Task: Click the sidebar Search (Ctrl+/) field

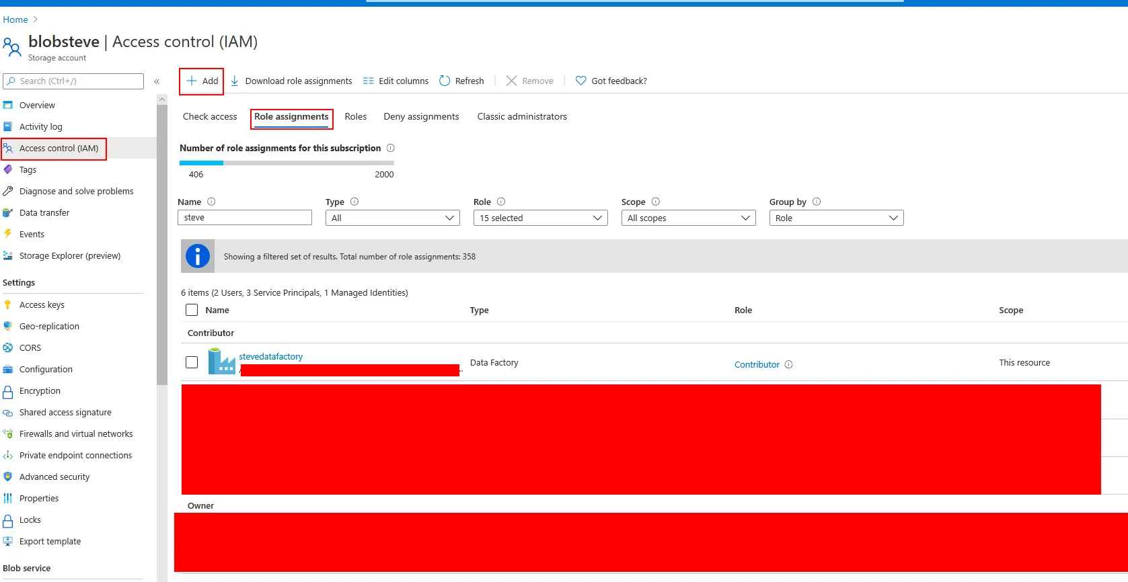Action: coord(73,81)
